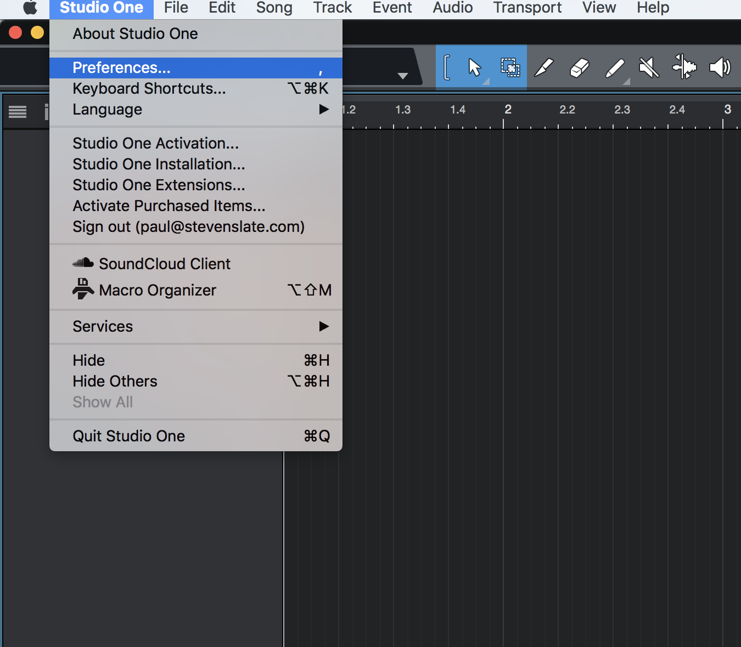741x647 pixels.
Task: Choose Studio One Installation
Action: point(196,164)
